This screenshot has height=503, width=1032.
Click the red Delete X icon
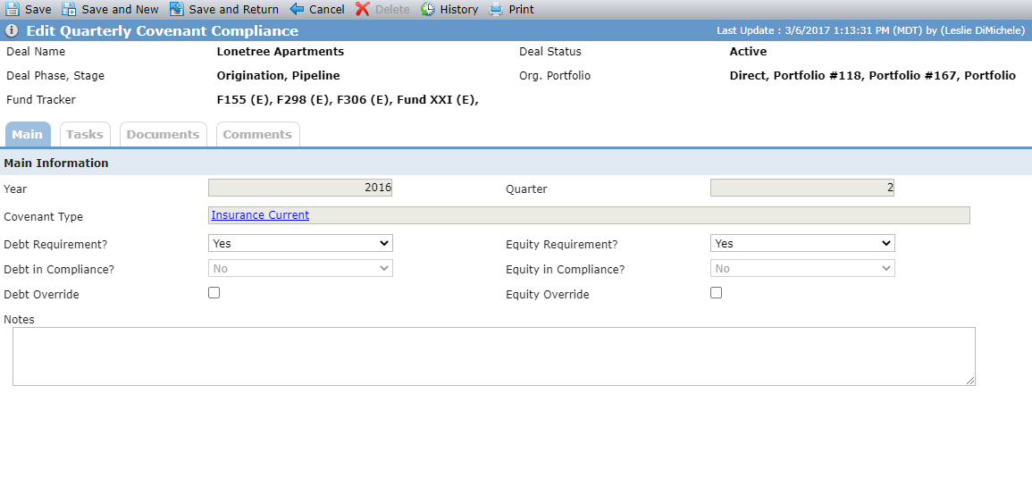click(x=363, y=9)
